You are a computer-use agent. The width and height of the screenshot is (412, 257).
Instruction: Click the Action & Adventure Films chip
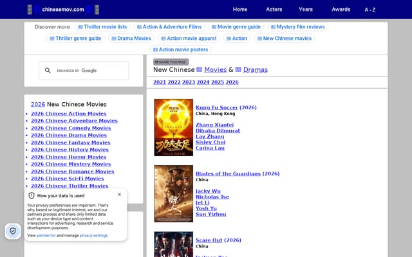click(x=169, y=27)
